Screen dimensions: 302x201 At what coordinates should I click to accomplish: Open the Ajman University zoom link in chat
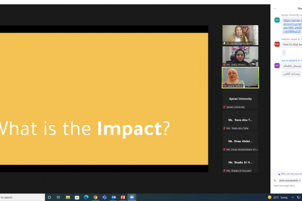292,26
